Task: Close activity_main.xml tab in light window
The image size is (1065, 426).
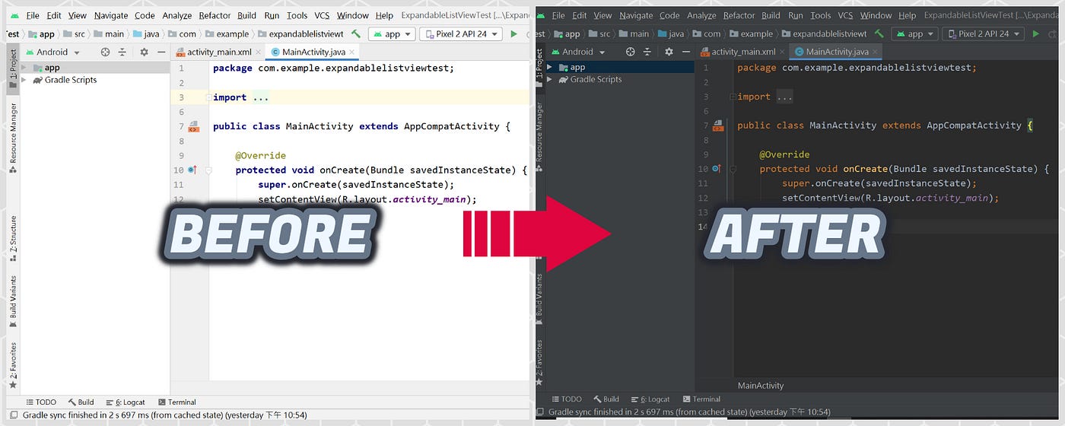Action: (259, 52)
